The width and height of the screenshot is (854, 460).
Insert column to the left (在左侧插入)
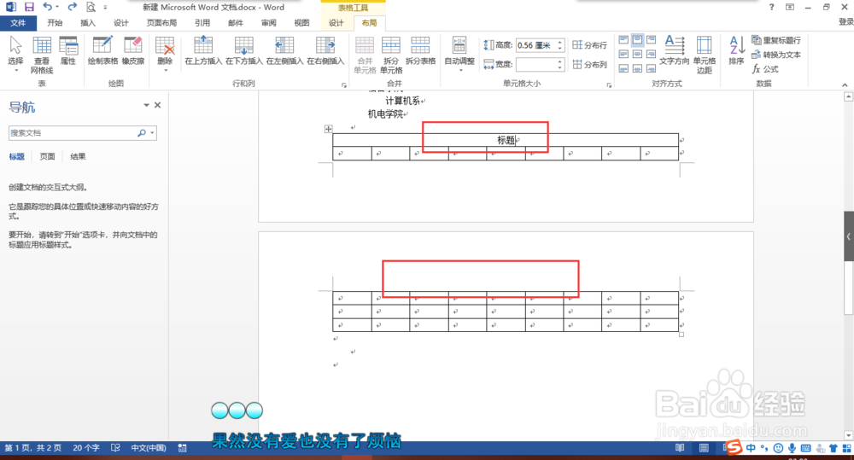284,50
